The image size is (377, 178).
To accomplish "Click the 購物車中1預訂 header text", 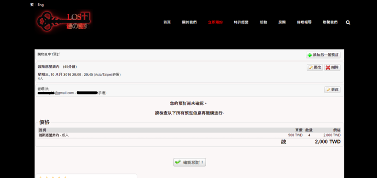I will (x=49, y=54).
